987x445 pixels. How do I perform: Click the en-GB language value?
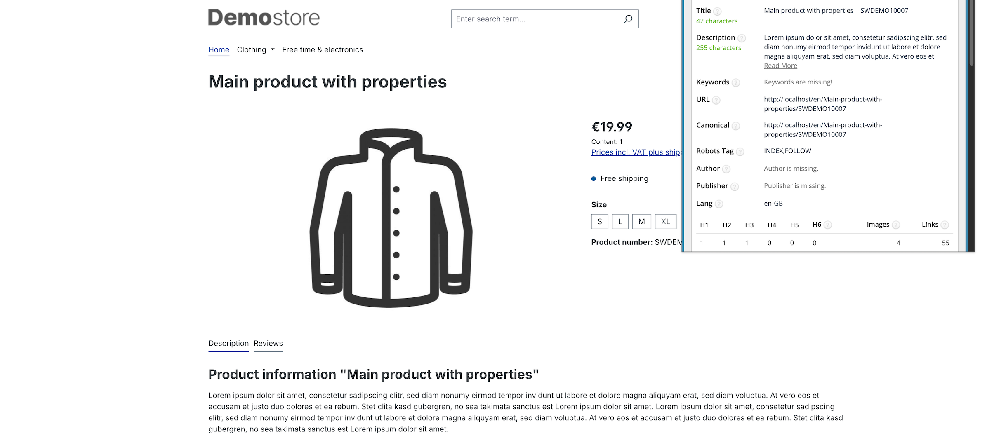pos(773,204)
